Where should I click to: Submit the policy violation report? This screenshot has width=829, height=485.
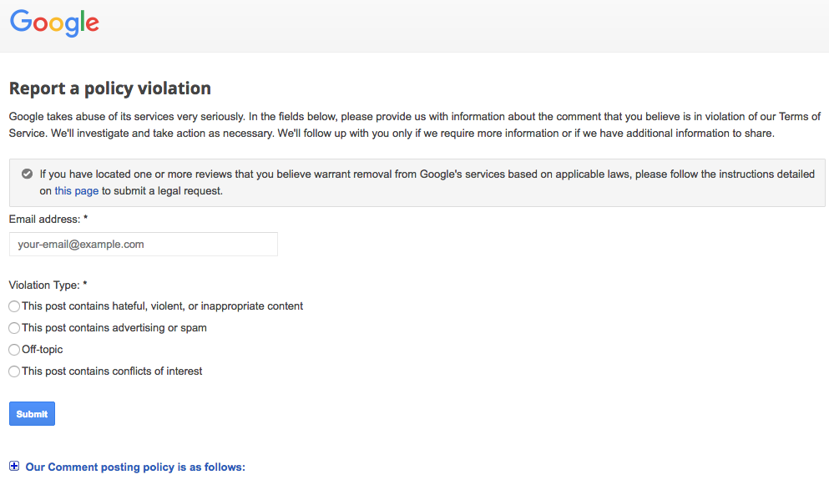32,413
